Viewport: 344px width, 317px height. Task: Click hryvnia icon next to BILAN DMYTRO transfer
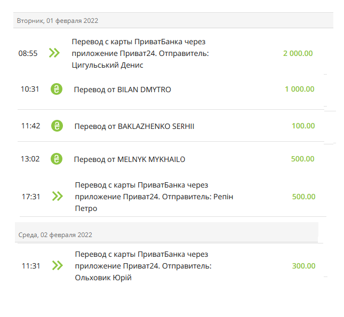pyautogui.click(x=57, y=89)
